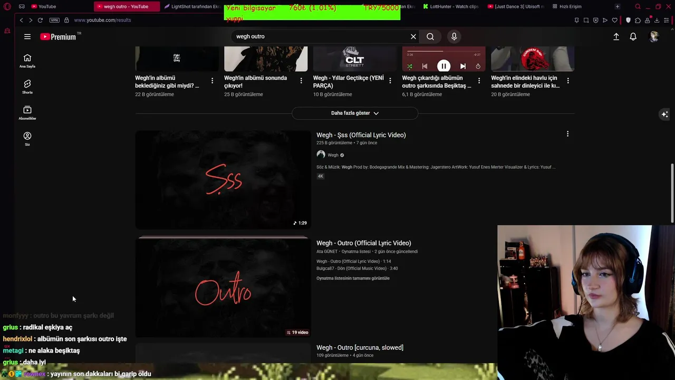The height and width of the screenshot is (380, 675).
Task: Open title 'Wegh - Outro (Official Lyric Video)'
Action: coord(364,243)
